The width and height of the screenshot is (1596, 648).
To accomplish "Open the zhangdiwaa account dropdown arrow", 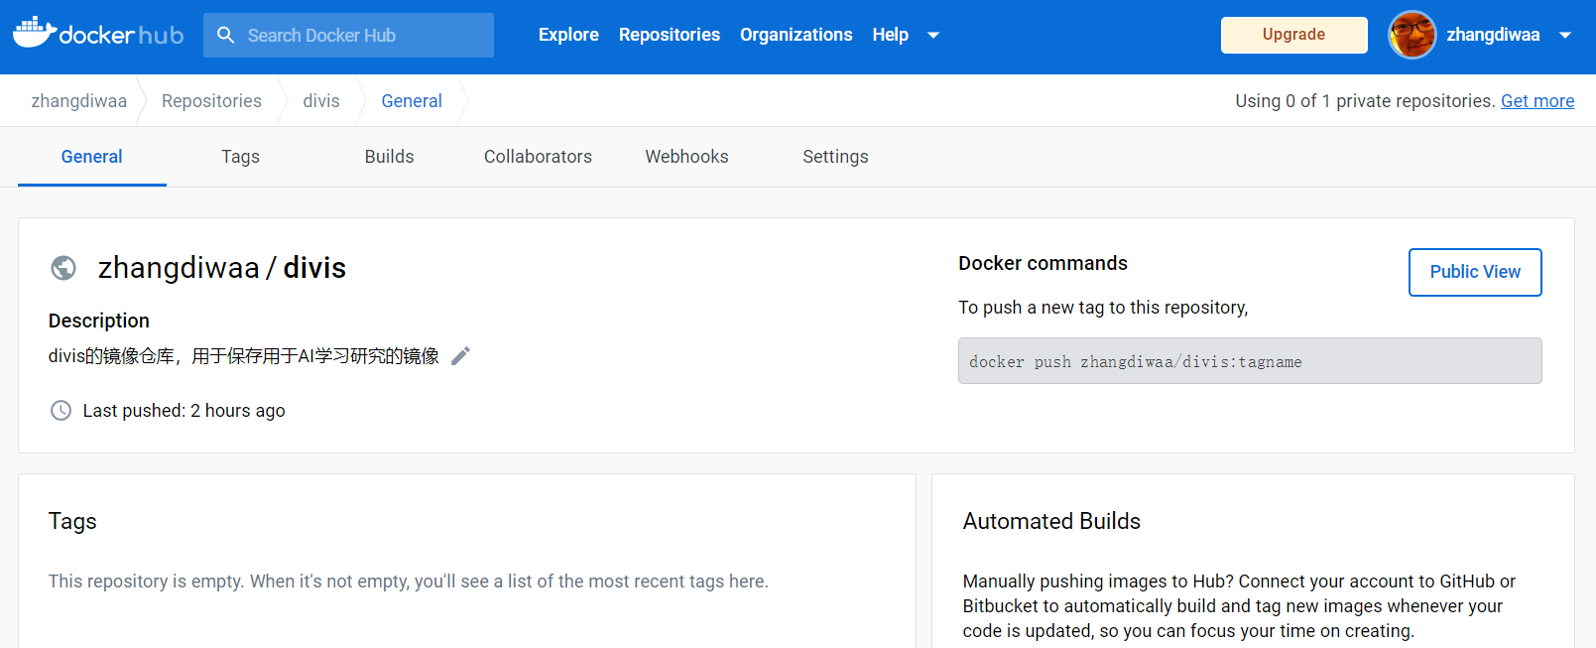I will (x=1565, y=36).
